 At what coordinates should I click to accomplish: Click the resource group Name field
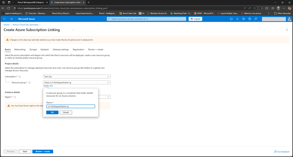point(71,106)
